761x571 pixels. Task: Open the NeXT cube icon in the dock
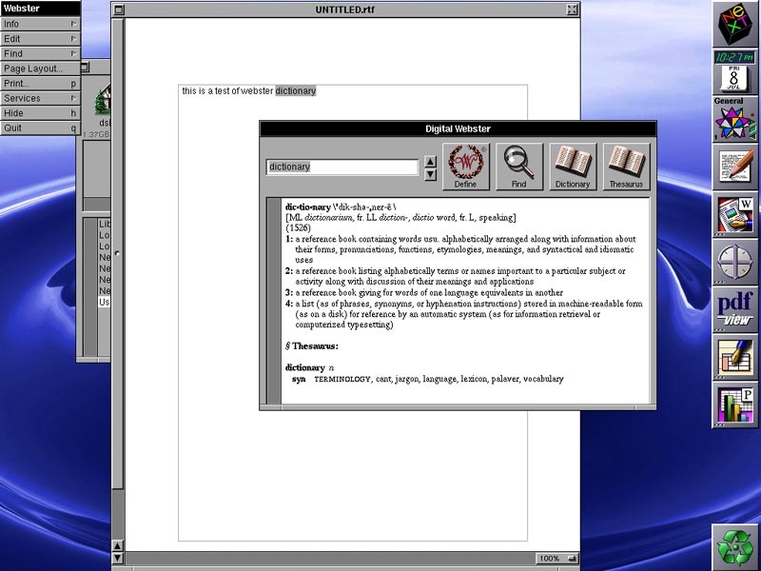[734, 25]
